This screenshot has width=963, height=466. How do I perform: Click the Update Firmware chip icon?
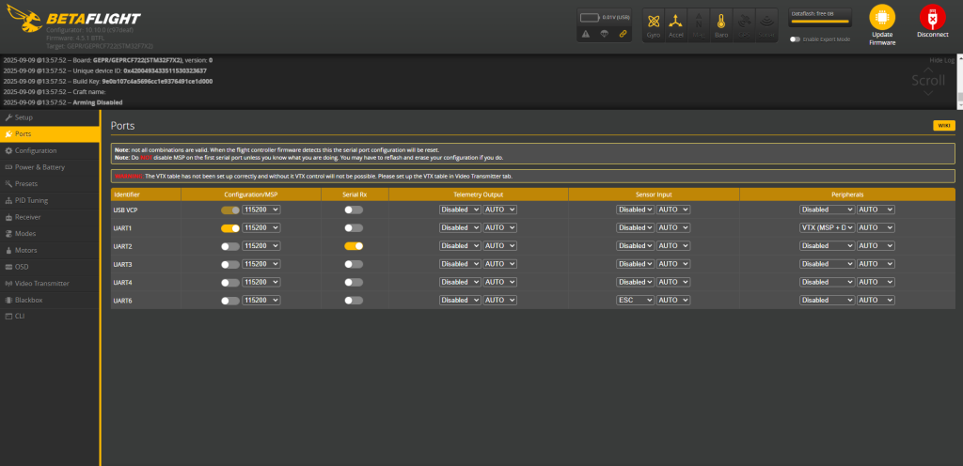[x=882, y=17]
